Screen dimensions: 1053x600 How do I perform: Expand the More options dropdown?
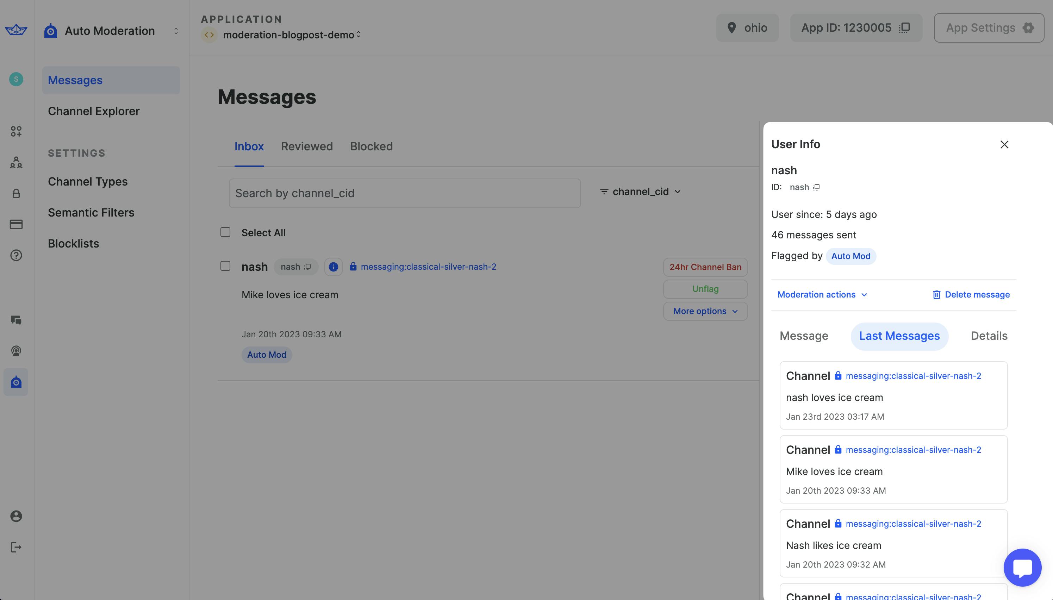click(x=704, y=310)
